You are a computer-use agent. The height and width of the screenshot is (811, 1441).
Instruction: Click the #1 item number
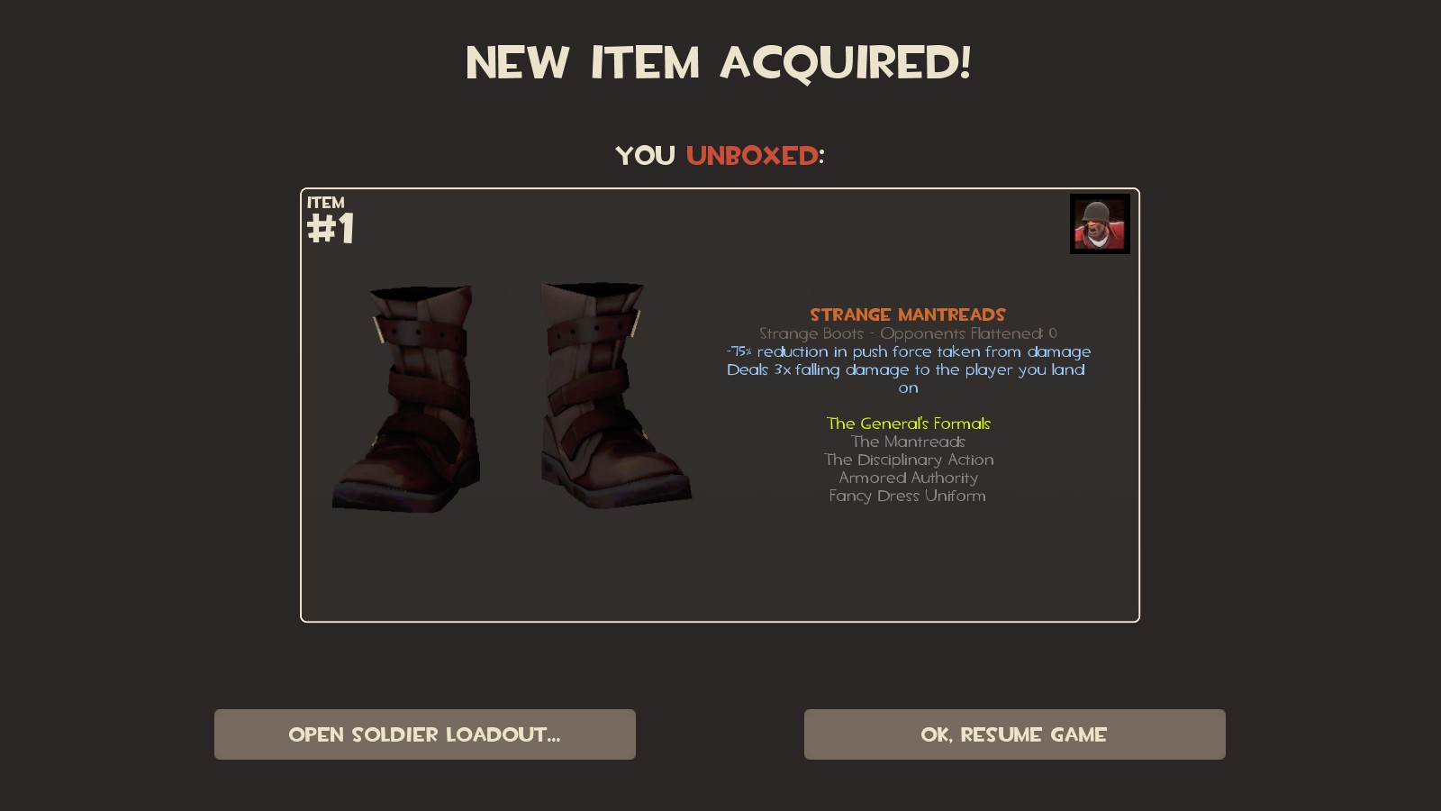click(x=331, y=229)
